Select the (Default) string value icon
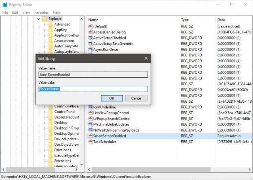 click(x=90, y=26)
